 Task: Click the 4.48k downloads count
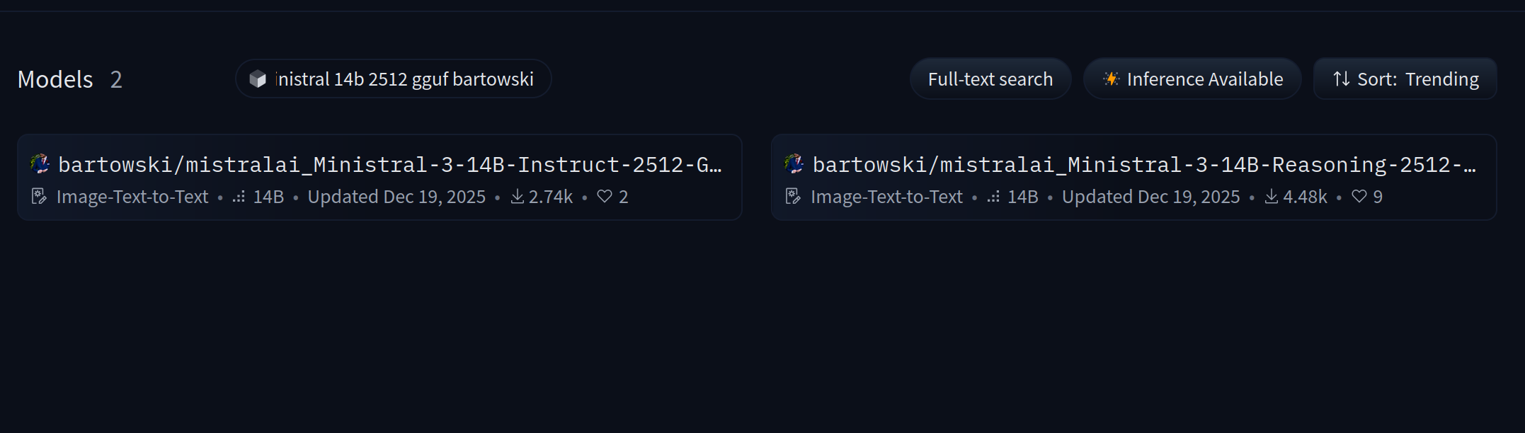(1306, 197)
